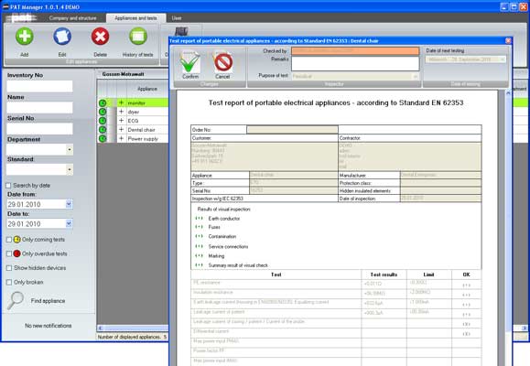
Task: Click the Remarks text field
Action: point(355,63)
